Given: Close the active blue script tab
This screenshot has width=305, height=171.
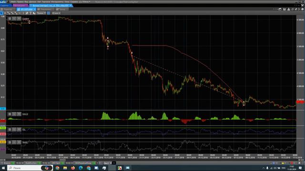Looking at the screenshot, I should [71, 5].
